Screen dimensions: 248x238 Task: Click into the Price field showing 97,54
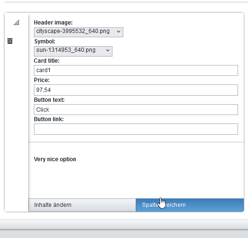coord(136,90)
